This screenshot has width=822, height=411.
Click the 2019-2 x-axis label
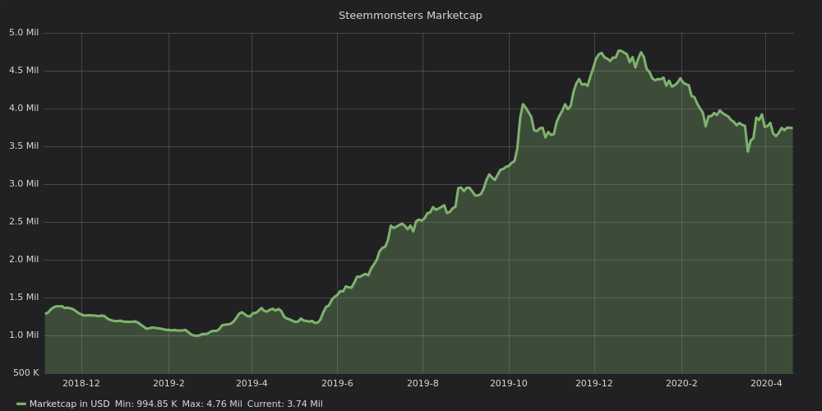169,383
